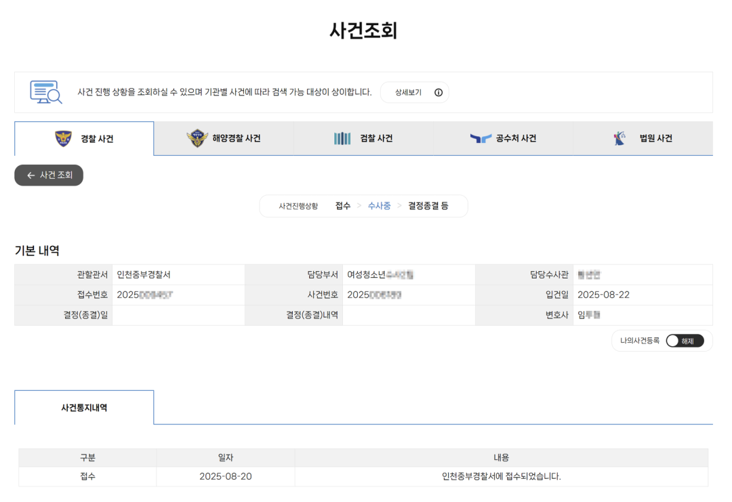Click the prosecution bars icon
The height and width of the screenshot is (502, 732).
pos(342,138)
